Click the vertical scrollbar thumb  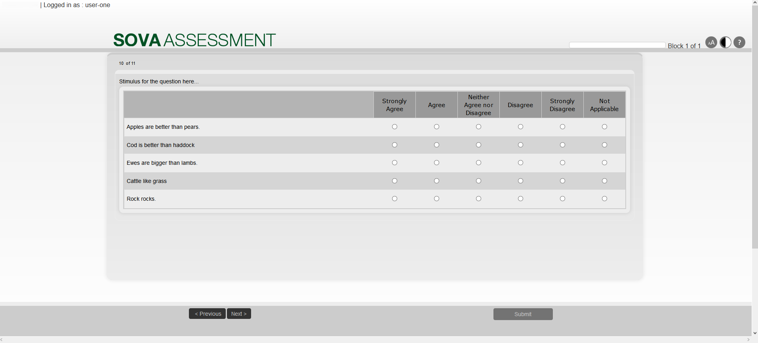pos(755,127)
